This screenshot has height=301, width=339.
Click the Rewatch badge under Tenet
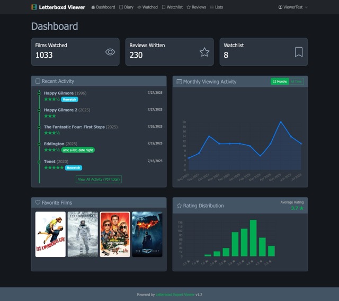coord(74,168)
